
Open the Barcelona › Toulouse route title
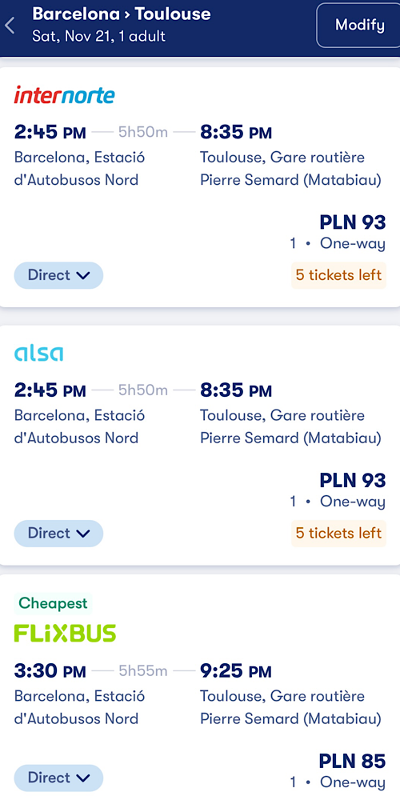click(x=122, y=14)
